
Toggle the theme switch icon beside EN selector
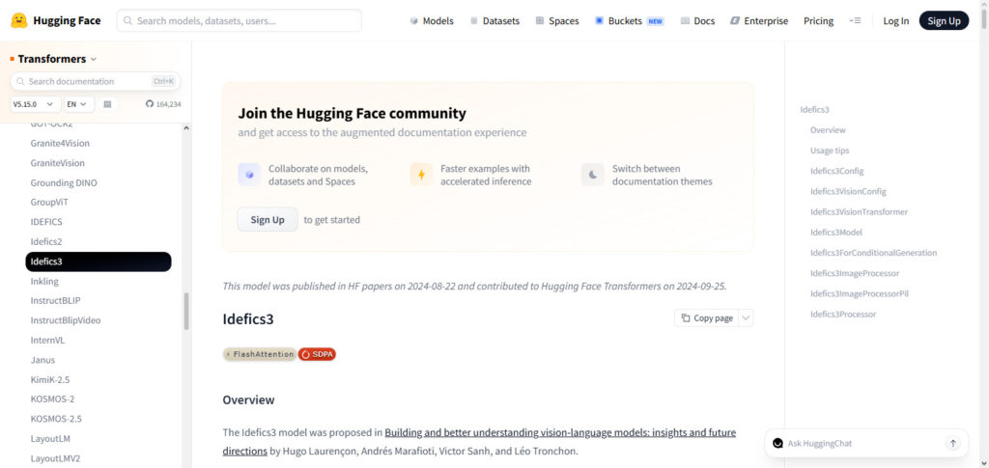[107, 104]
